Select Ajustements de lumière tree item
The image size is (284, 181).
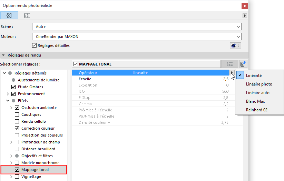tap(39, 80)
